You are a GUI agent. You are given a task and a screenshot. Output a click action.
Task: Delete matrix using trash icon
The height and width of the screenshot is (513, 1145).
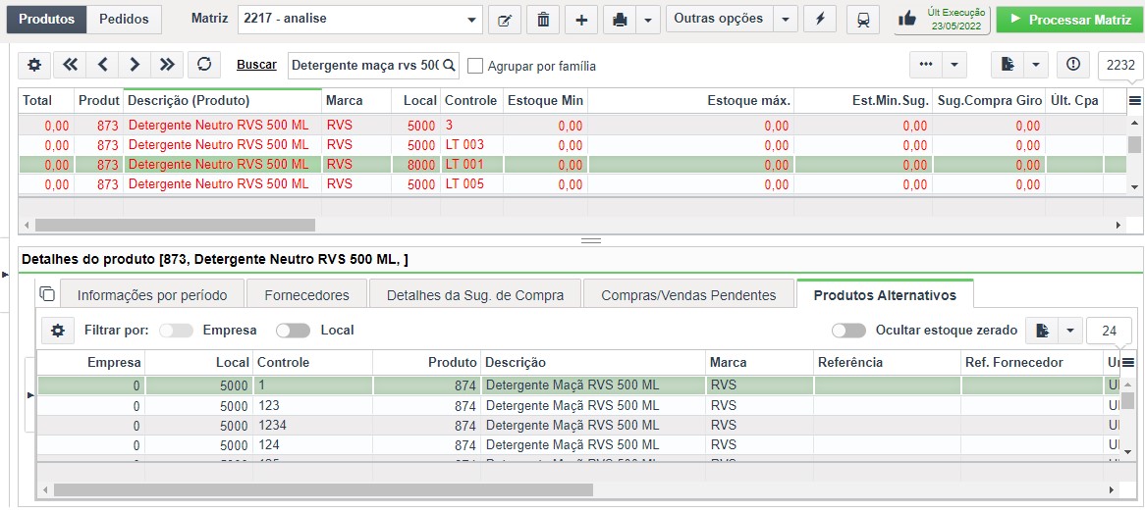(x=543, y=20)
